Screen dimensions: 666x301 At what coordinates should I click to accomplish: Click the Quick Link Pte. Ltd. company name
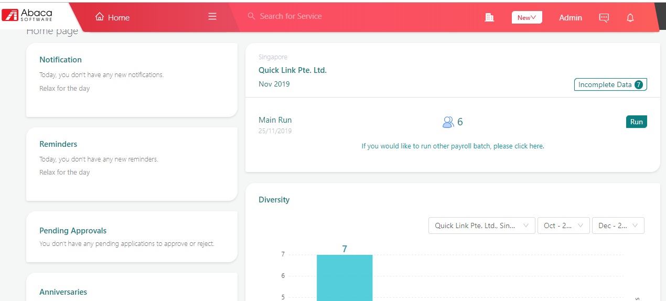pos(293,70)
